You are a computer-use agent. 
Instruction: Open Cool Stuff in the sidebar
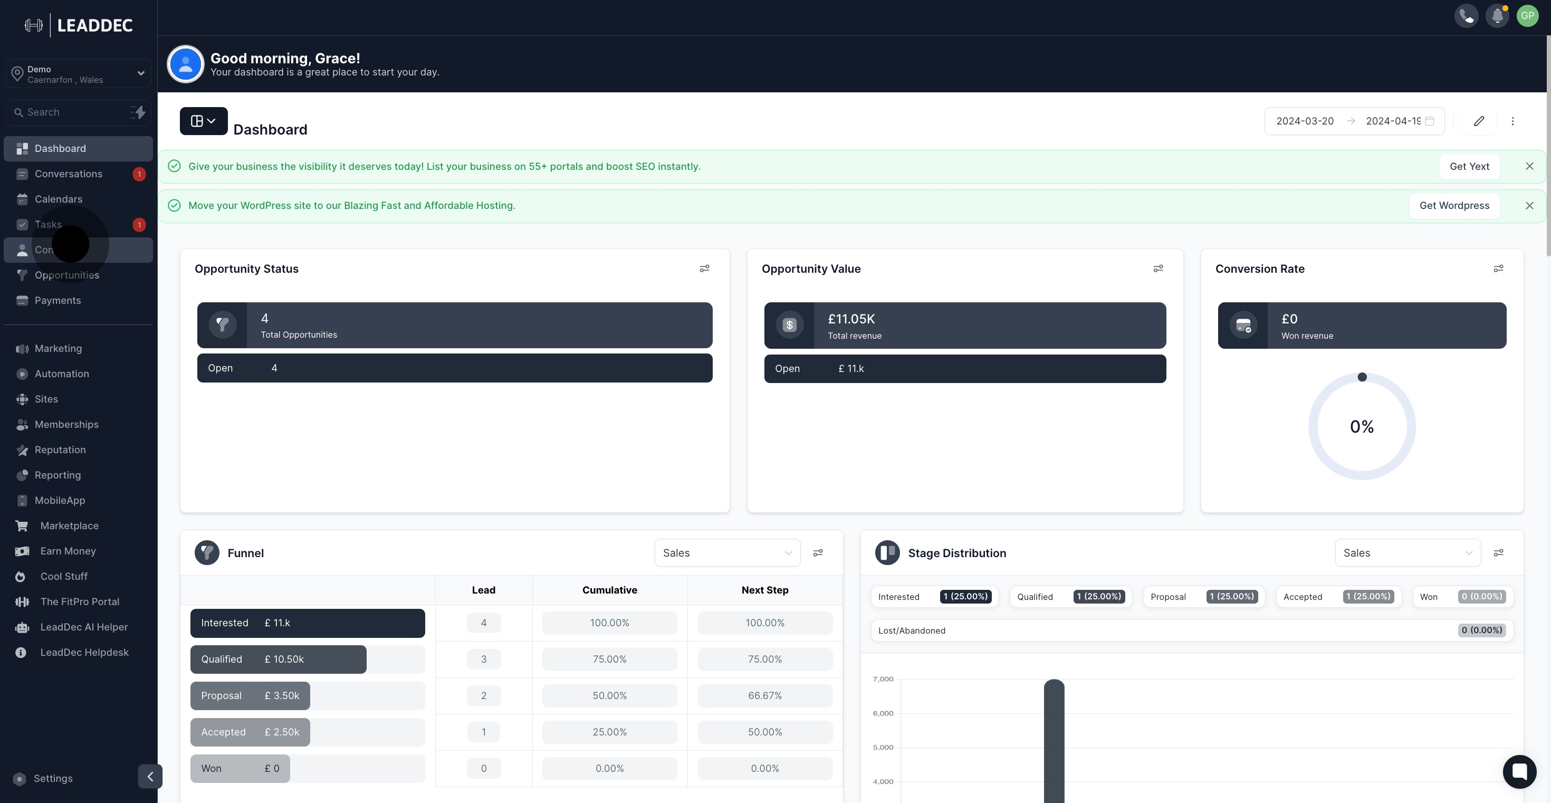point(78,576)
